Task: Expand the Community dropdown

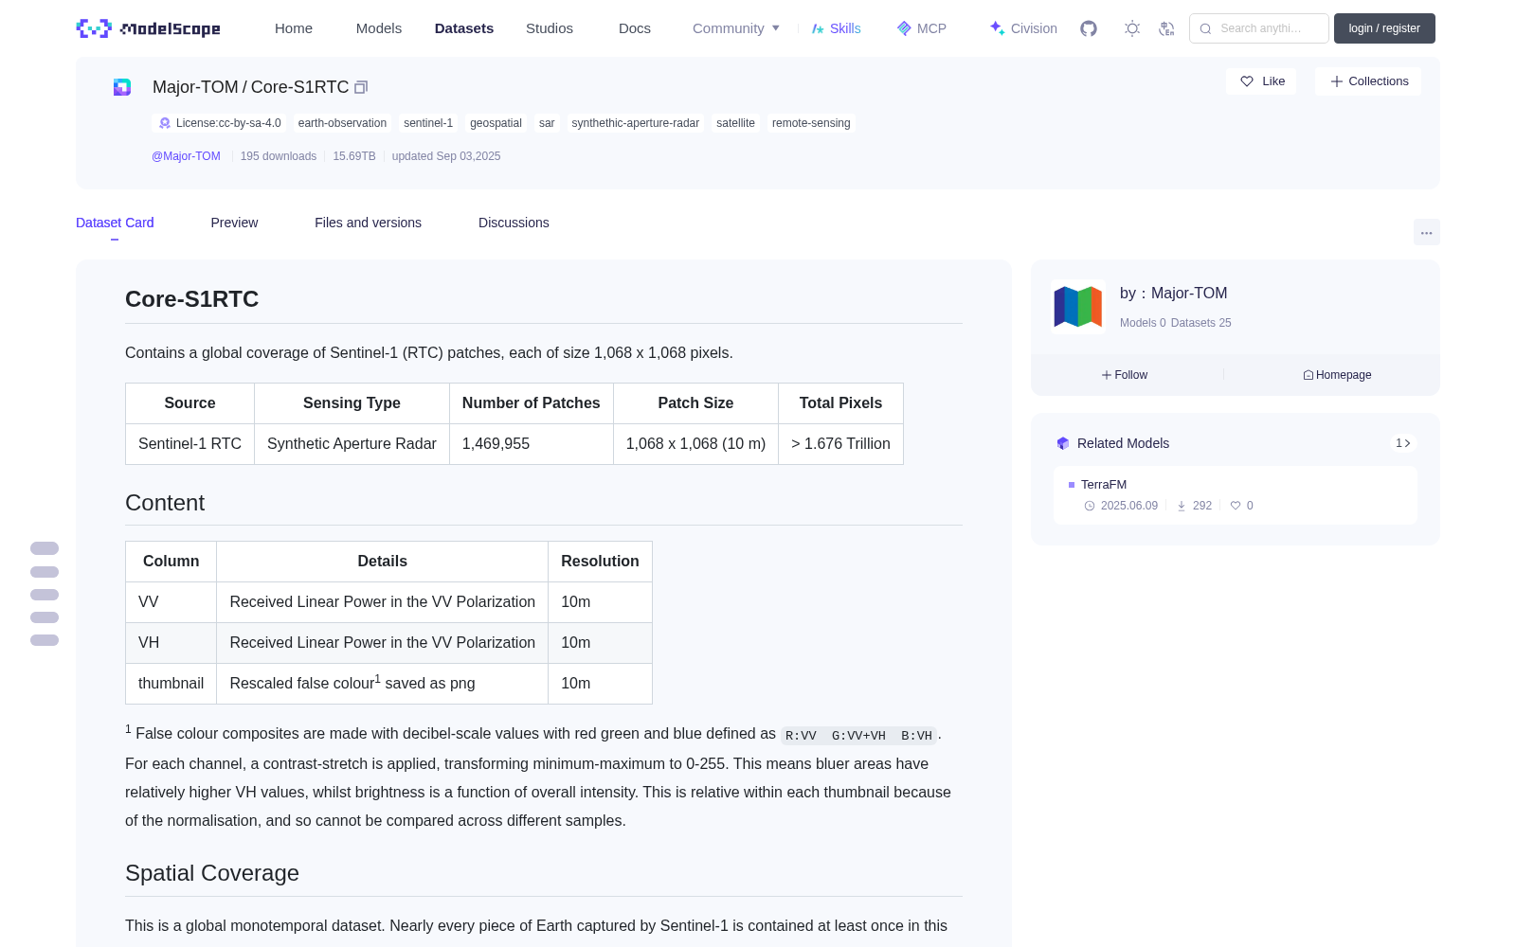Action: point(736,28)
